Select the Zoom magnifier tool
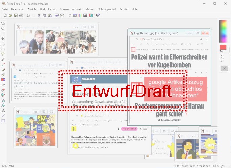The image size is (231, 168). point(3,28)
